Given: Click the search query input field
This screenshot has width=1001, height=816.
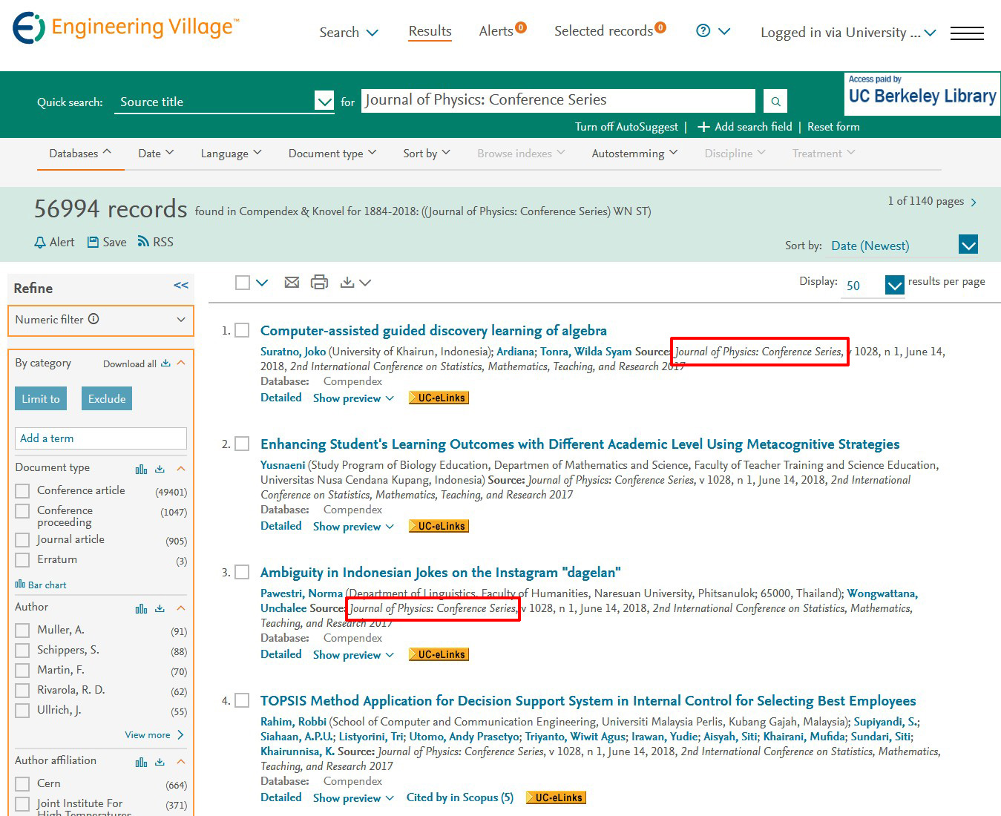Looking at the screenshot, I should point(559,100).
